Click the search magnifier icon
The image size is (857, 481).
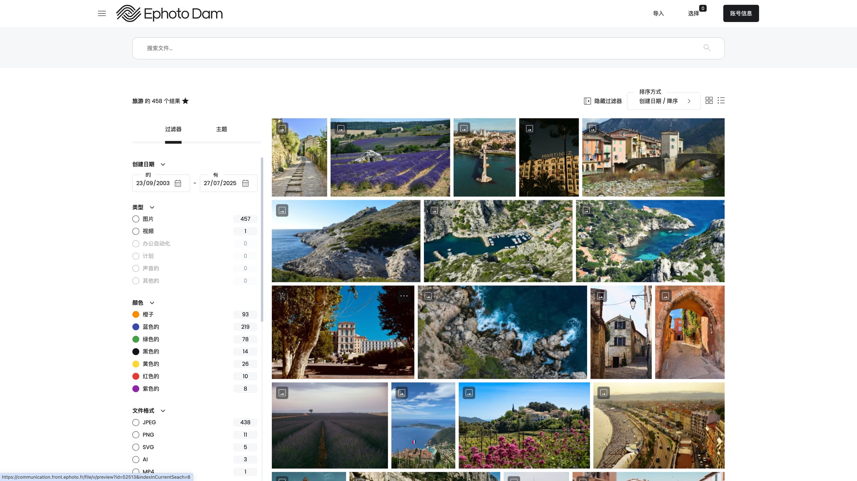click(x=707, y=48)
